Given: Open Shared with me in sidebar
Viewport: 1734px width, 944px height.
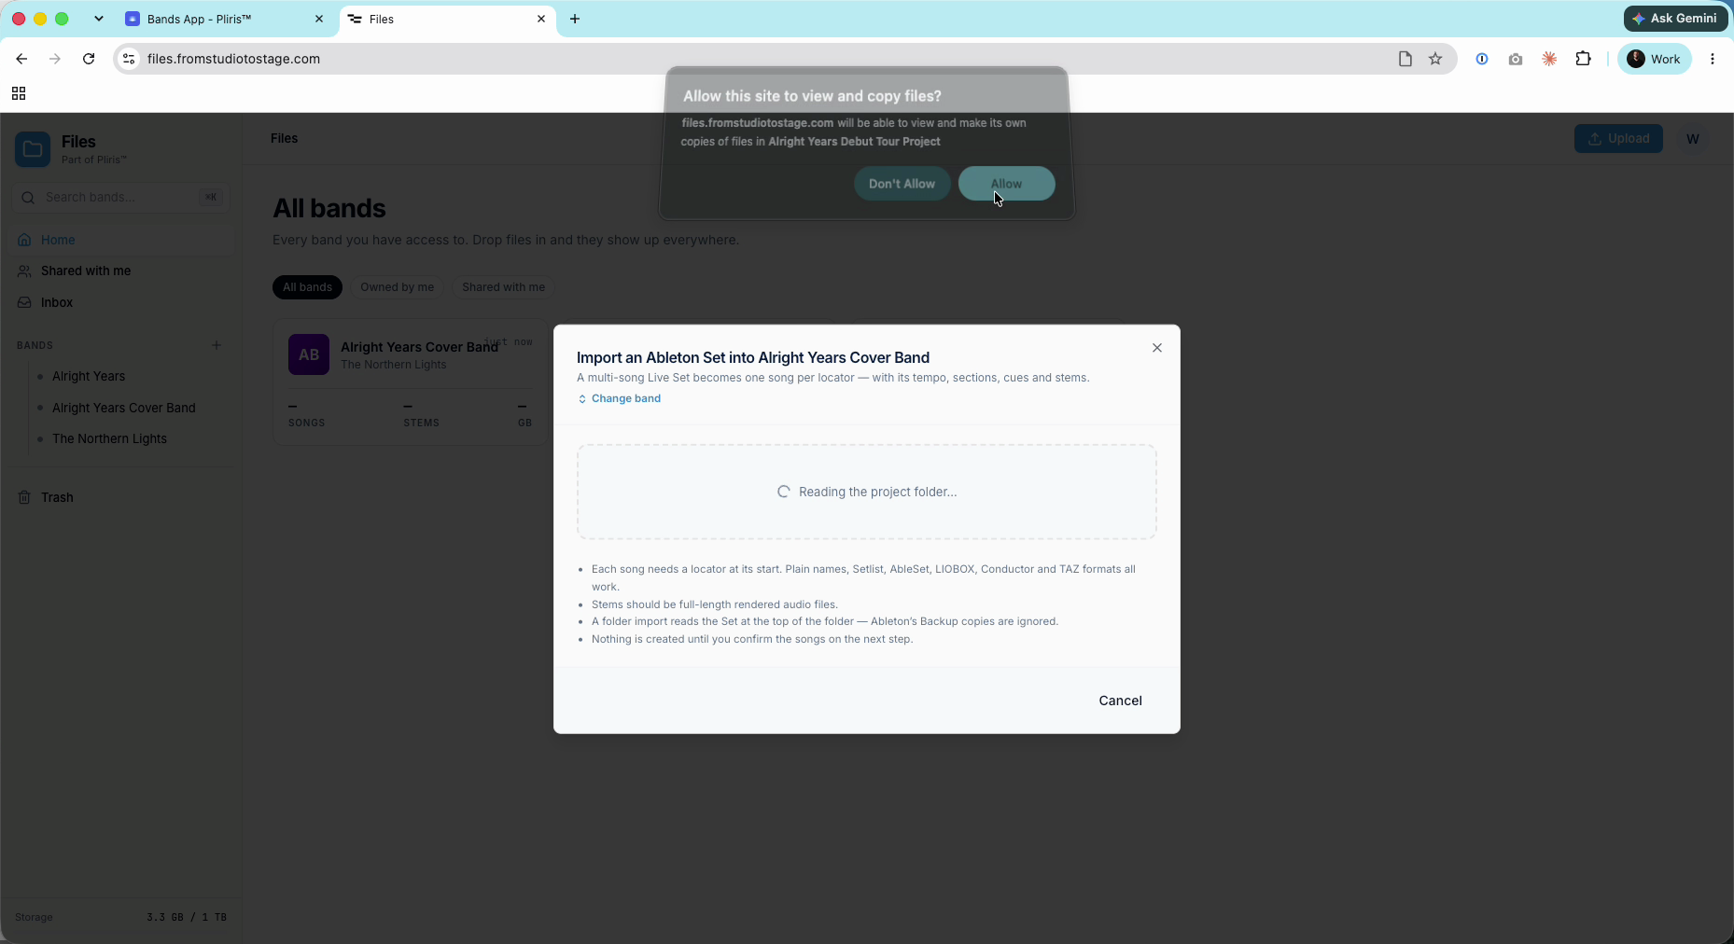Looking at the screenshot, I should pyautogui.click(x=120, y=271).
